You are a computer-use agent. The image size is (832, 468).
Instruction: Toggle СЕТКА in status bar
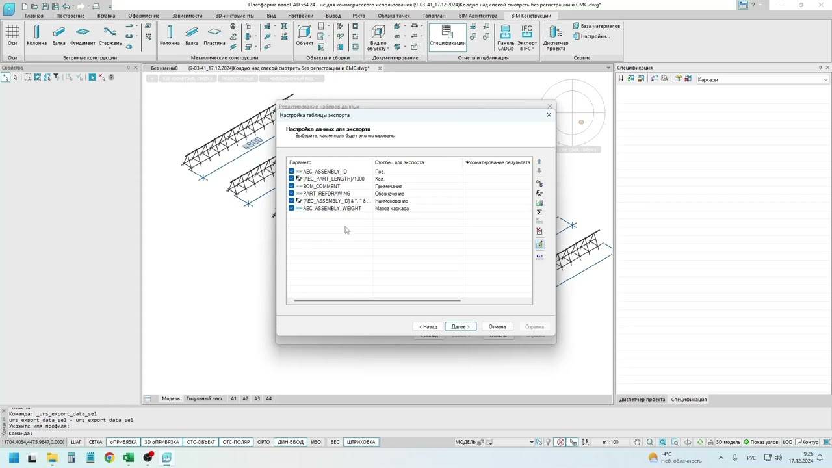(x=96, y=442)
